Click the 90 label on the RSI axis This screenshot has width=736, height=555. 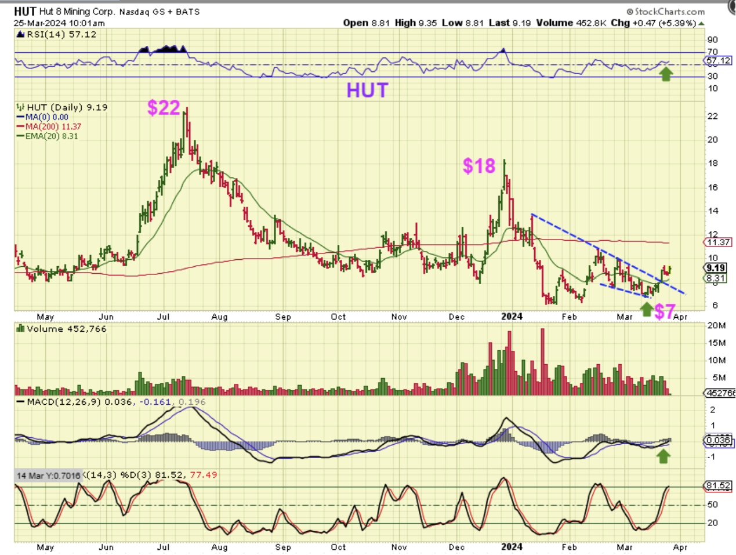[x=712, y=39]
